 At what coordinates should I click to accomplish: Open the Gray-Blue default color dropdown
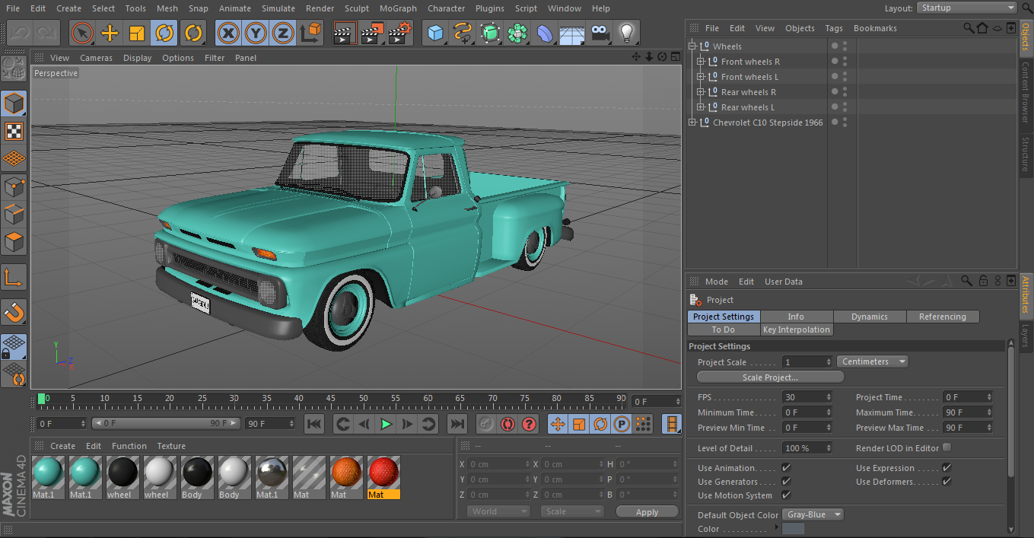[x=813, y=514]
